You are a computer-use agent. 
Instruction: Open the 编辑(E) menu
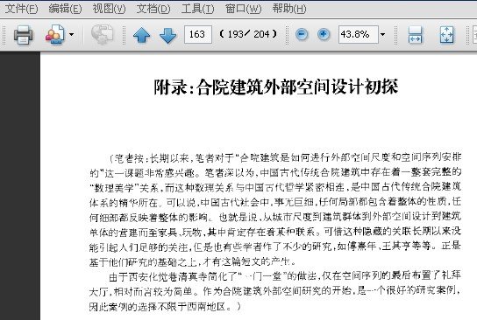[65, 9]
